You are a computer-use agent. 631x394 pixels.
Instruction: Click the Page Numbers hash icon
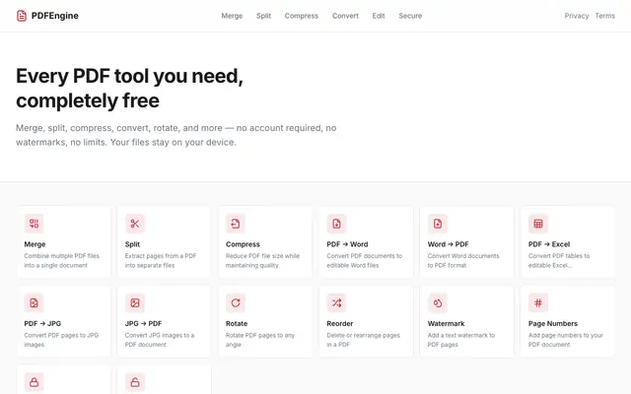click(x=538, y=302)
